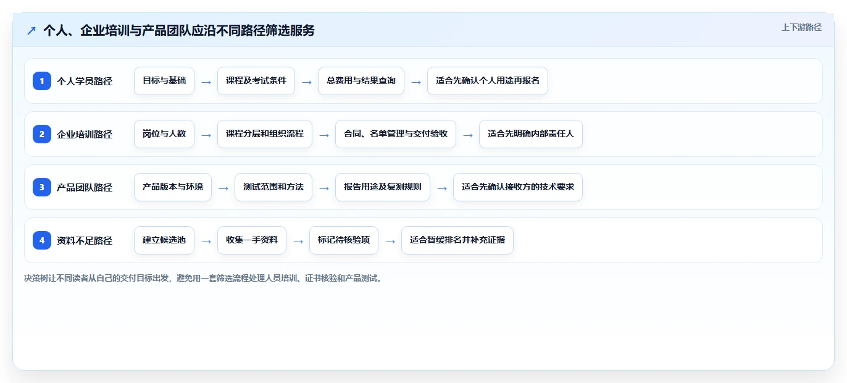Click the 产品版本与环境 step box
847x383 pixels.
tap(173, 187)
